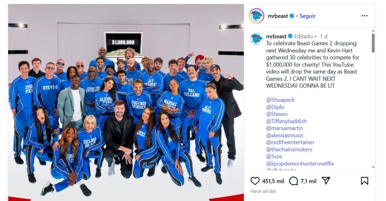Image resolution: width=386 pixels, height=201 pixels.
Task: Click scrollbar down arrow in caption panel
Action: [x=373, y=167]
